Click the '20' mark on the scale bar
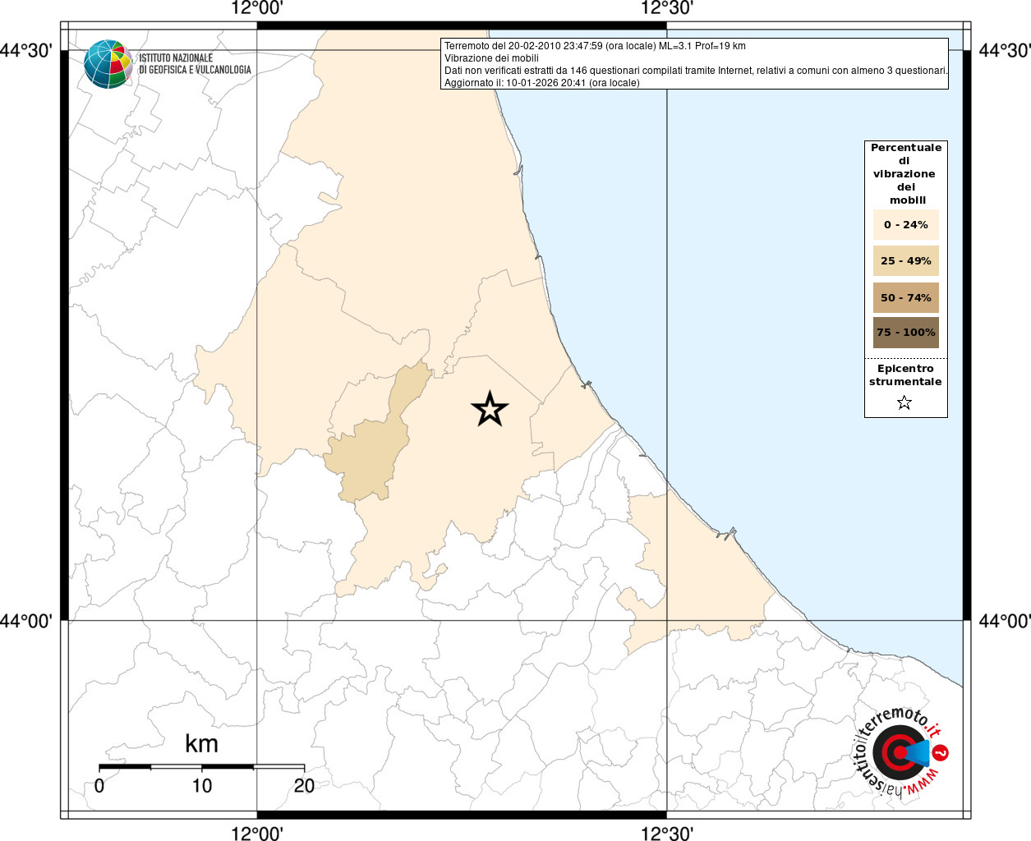Image resolution: width=1031 pixels, height=841 pixels. tap(304, 786)
